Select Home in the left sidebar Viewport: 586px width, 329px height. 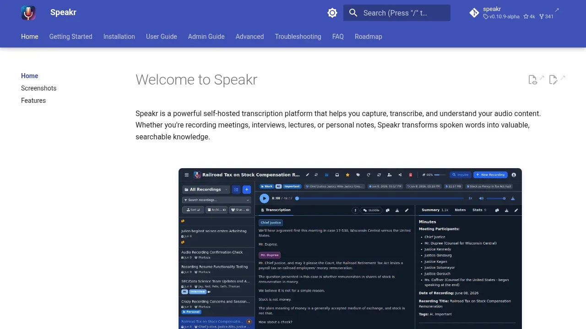pyautogui.click(x=30, y=76)
